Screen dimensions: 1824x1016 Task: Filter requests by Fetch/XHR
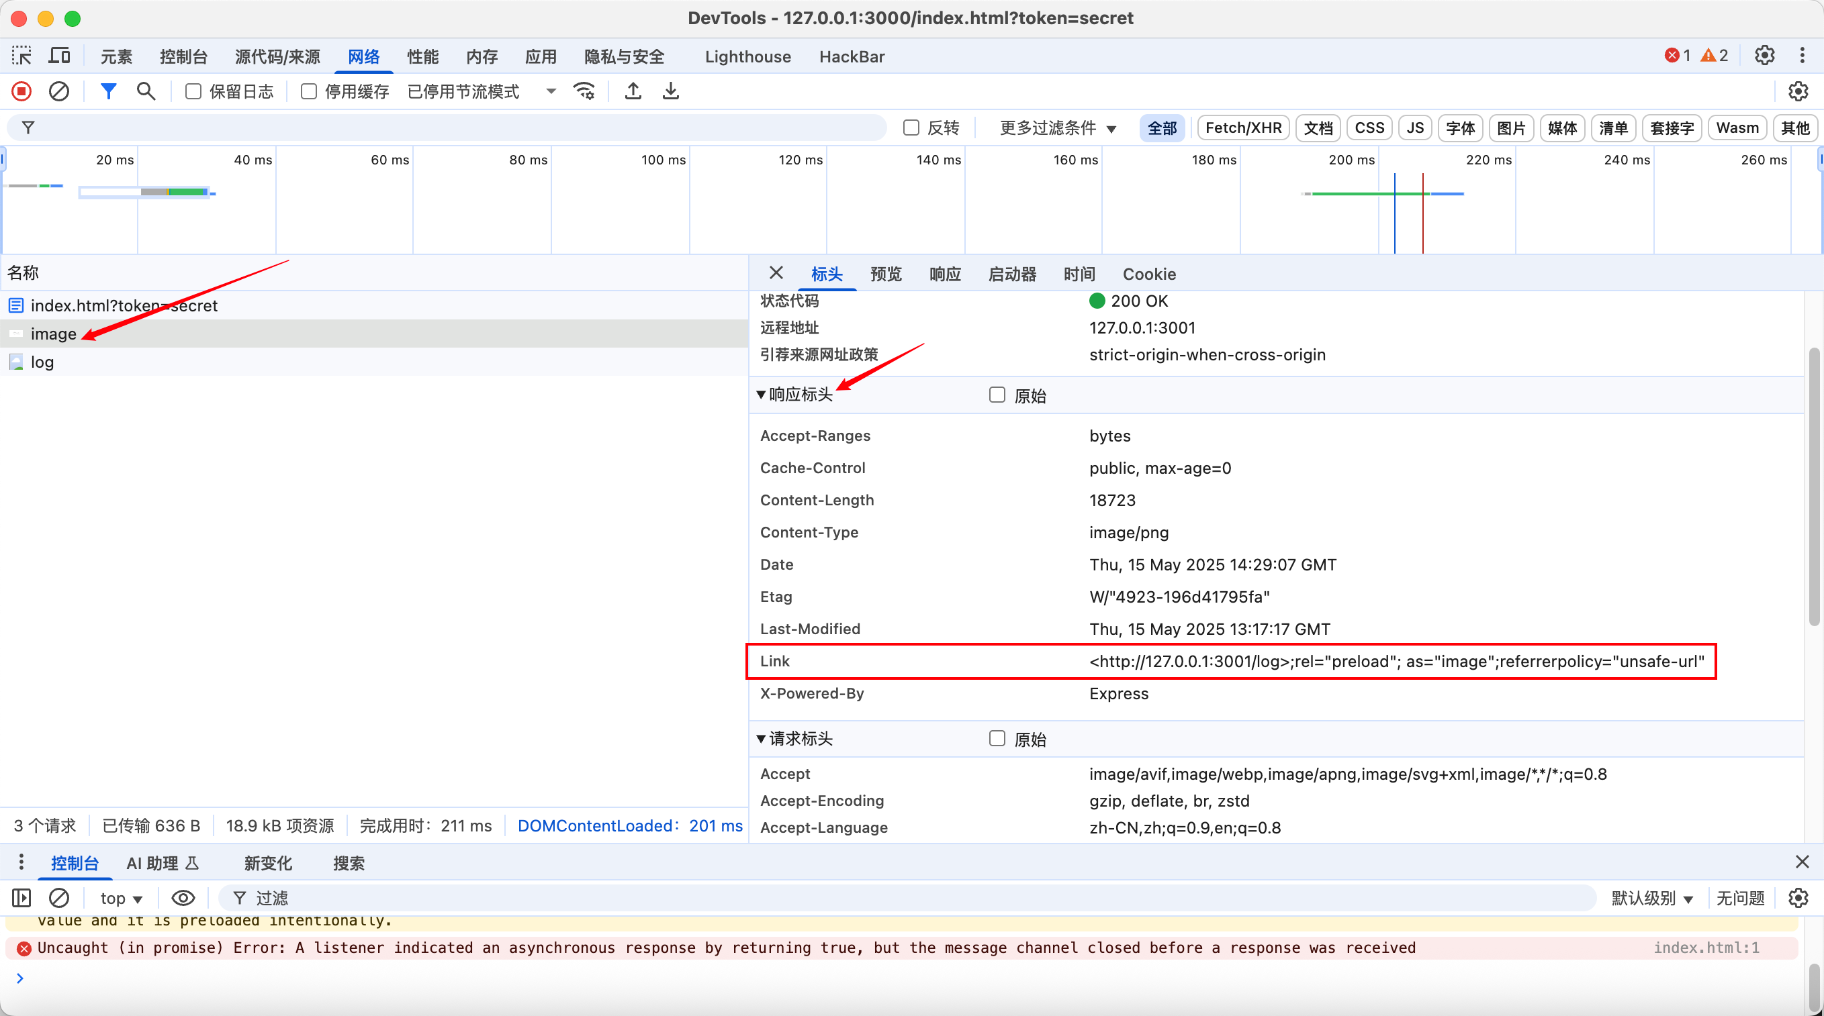(x=1242, y=128)
